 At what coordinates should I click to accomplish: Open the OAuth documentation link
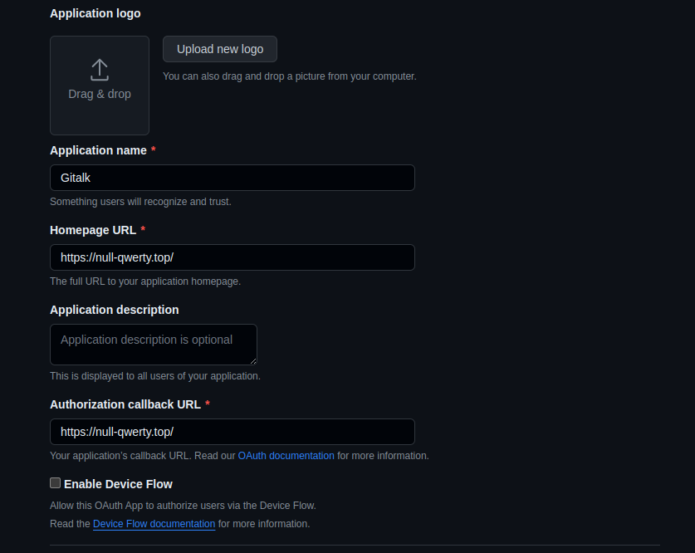pyautogui.click(x=286, y=455)
